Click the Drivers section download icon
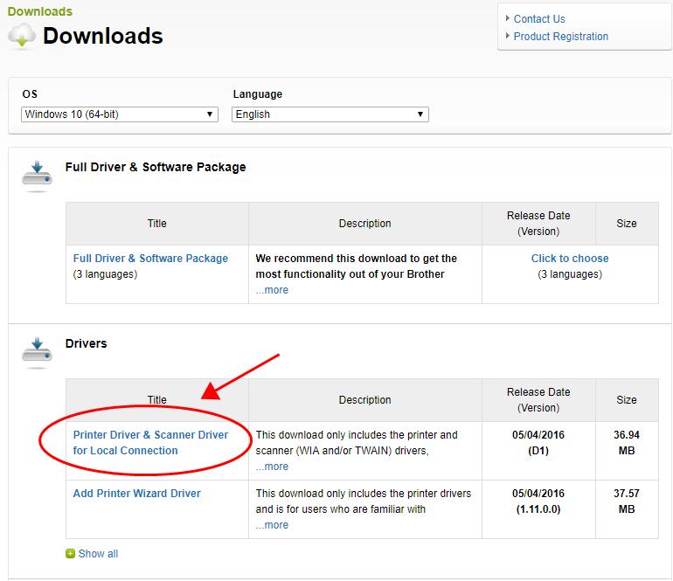The width and height of the screenshot is (673, 581). point(38,349)
